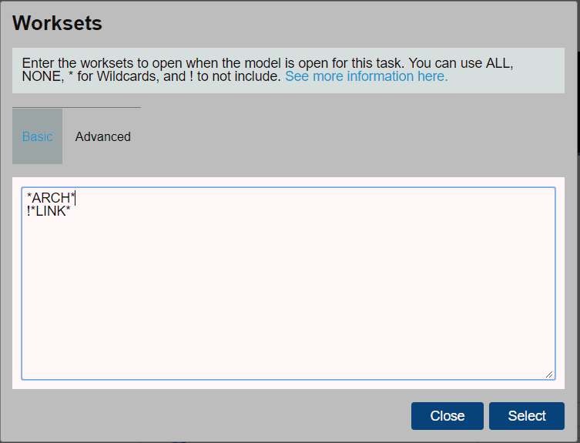This screenshot has width=580, height=443.
Task: Focus the worksets text area
Action: pyautogui.click(x=288, y=284)
